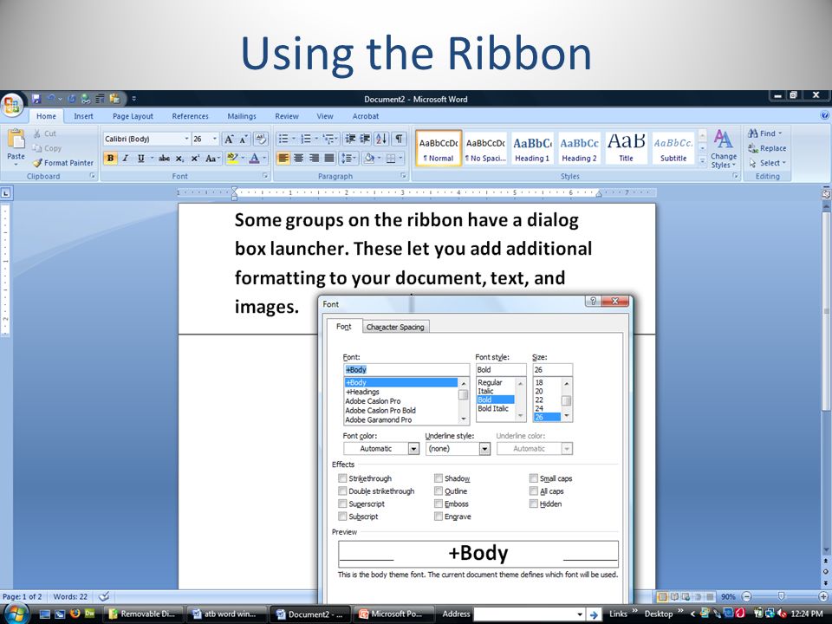Screen dimensions: 832x624
Task: Apply Underline from the ribbon
Action: tap(140, 158)
